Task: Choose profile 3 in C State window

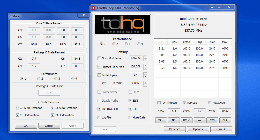Action: pyautogui.click(x=56, y=79)
